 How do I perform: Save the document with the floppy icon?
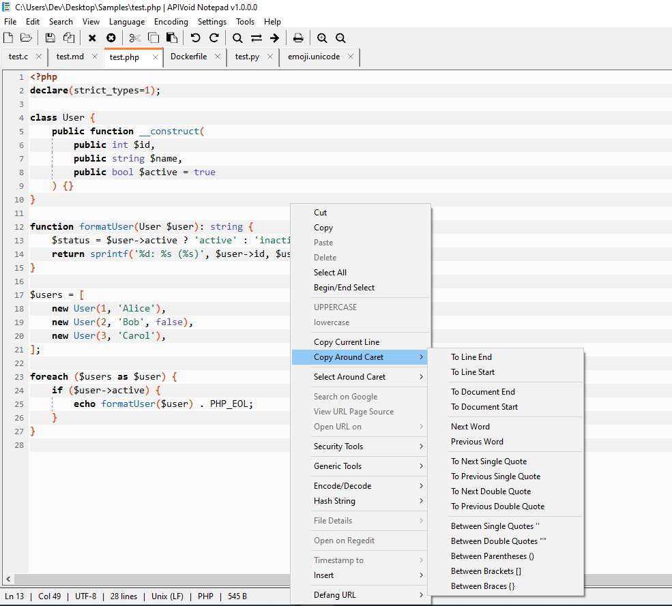tap(50, 37)
